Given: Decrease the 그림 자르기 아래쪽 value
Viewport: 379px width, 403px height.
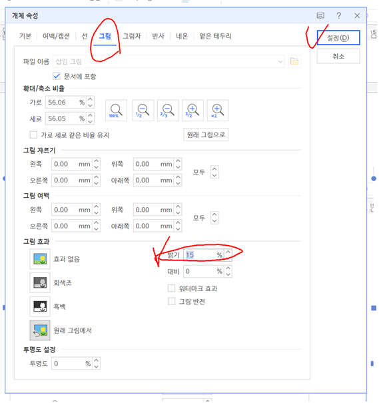Looking at the screenshot, I should pos(178,183).
